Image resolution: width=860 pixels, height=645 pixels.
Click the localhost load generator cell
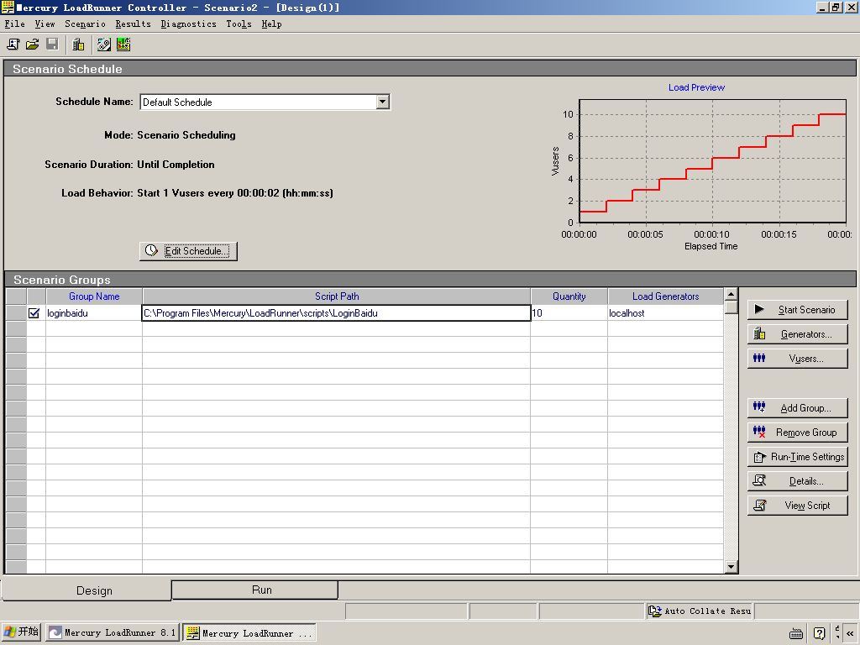coord(665,313)
